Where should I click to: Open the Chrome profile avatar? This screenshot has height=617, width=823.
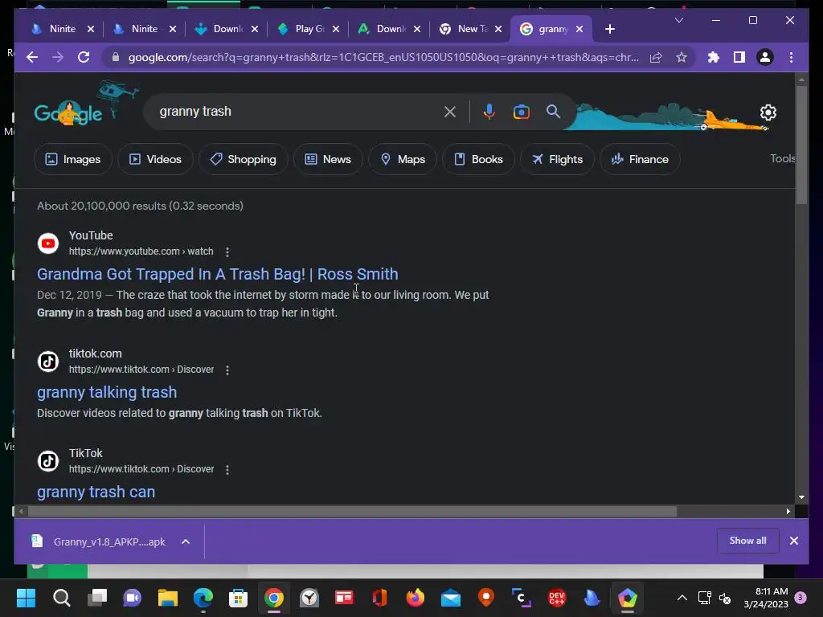[765, 57]
